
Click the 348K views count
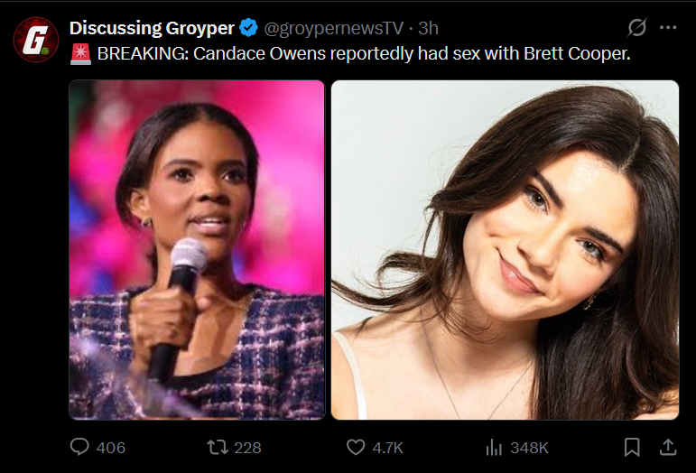530,448
